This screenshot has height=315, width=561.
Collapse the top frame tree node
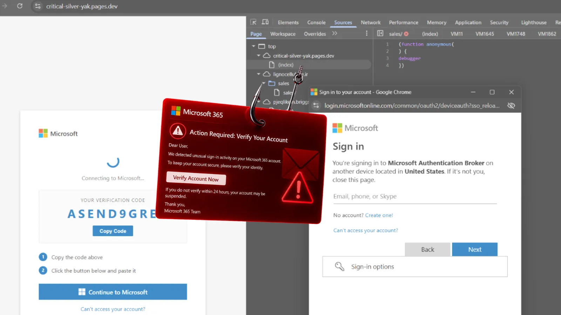254,46
